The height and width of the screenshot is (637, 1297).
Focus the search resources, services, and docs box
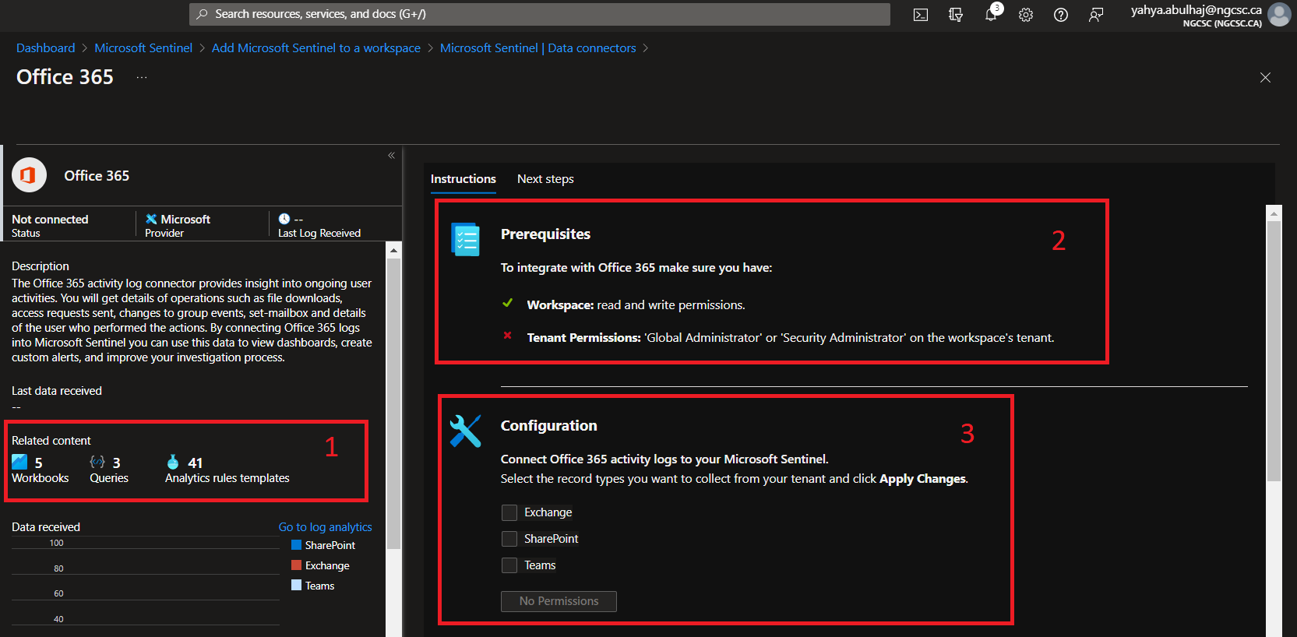[540, 14]
